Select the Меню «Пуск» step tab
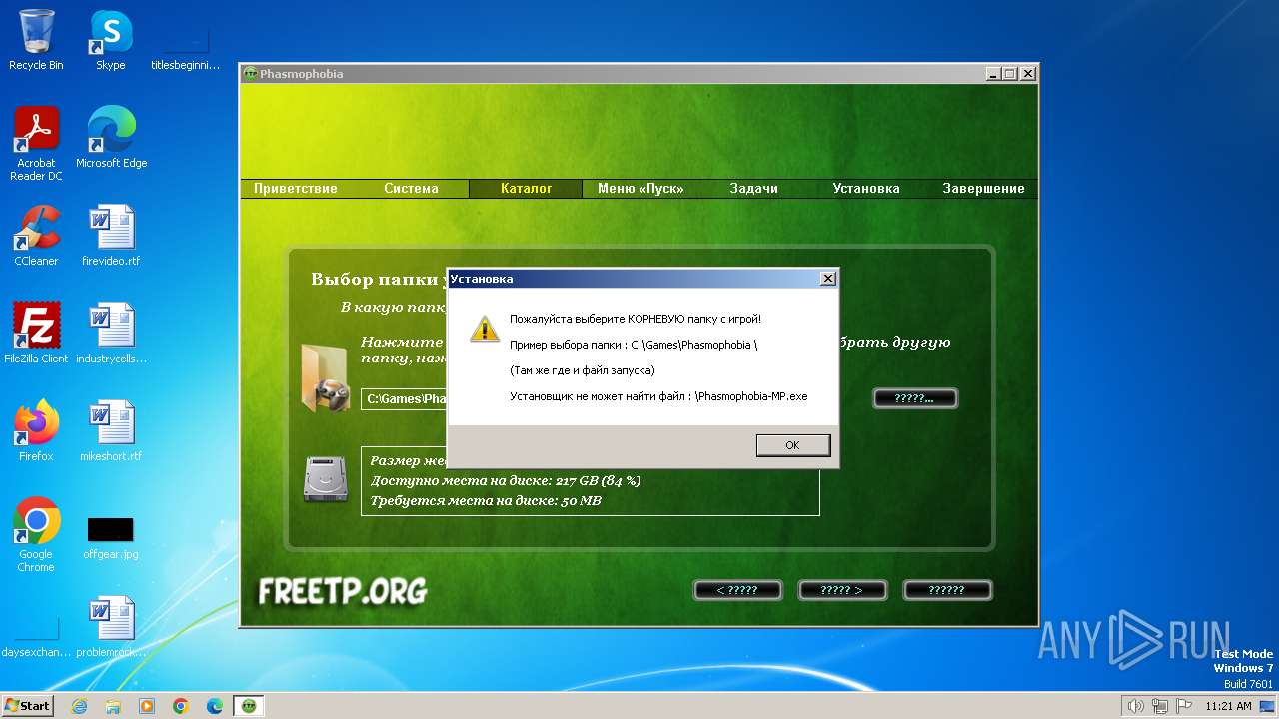Image resolution: width=1279 pixels, height=719 pixels. [639, 188]
